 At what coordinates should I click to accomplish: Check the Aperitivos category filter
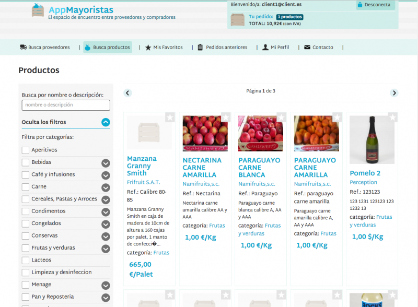(26, 150)
